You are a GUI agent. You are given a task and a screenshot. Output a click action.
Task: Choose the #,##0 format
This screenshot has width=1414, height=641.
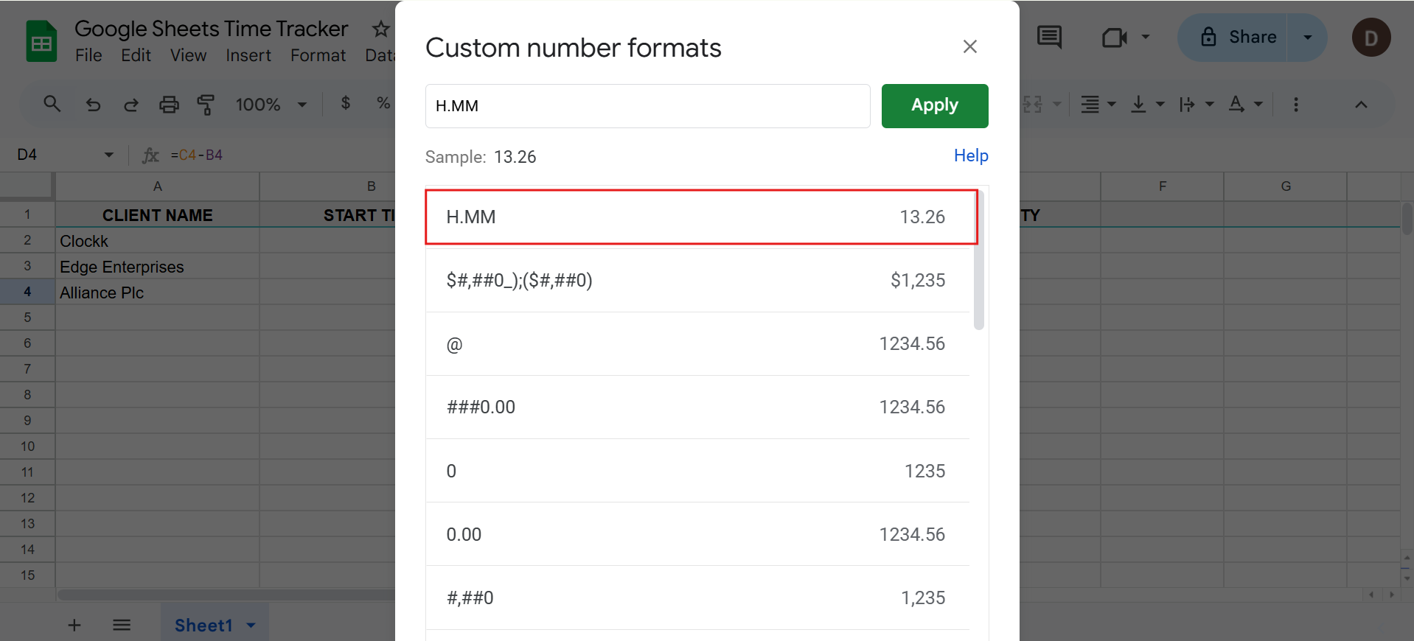pyautogui.click(x=697, y=598)
